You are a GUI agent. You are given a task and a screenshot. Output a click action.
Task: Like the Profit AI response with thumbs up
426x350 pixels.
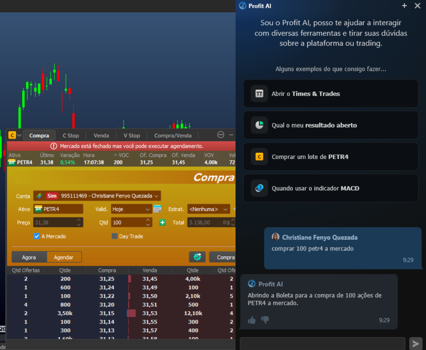pyautogui.click(x=252, y=320)
